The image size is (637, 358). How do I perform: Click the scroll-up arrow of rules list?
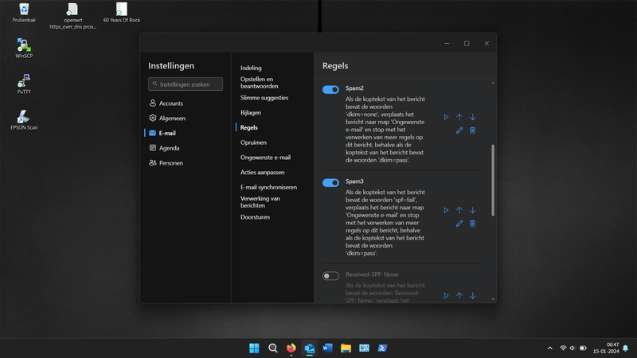[493, 83]
